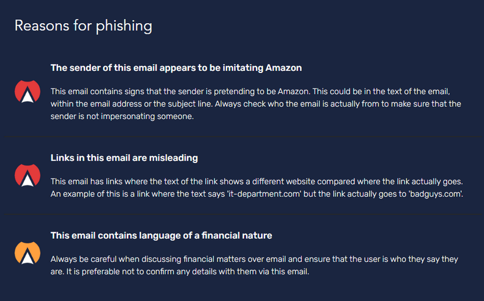Click the word 'Amazon' in the first heading
The image size is (484, 301).
pyautogui.click(x=284, y=68)
